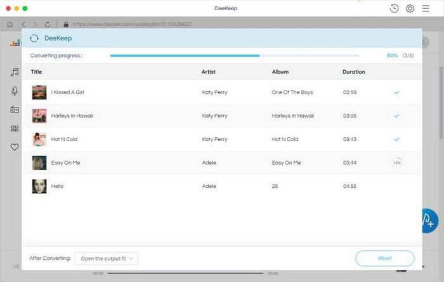Viewport: 444px width, 282px height.
Task: Open the radio sidebar icon
Action: [15, 109]
